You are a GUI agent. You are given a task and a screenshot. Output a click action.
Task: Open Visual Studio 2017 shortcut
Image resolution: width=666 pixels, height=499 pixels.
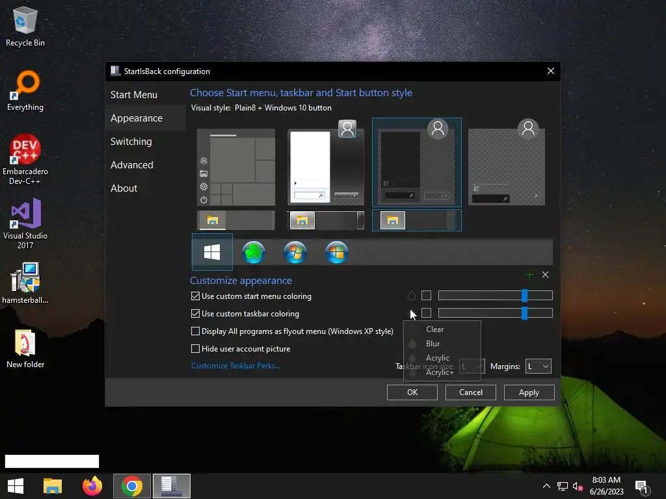pyautogui.click(x=25, y=224)
